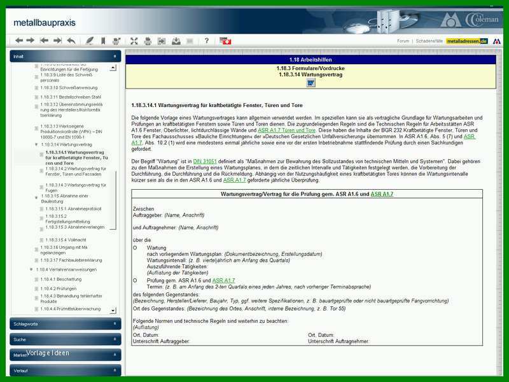This screenshot has width=509, height=382.
Task: Click the M logo icon at far right
Action: [x=497, y=41]
